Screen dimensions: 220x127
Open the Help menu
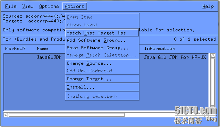point(208,7)
